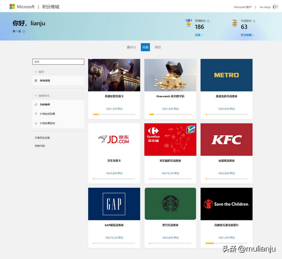282x259 pixels.
Task: Open the user avatar at top right
Action: (x=275, y=7)
